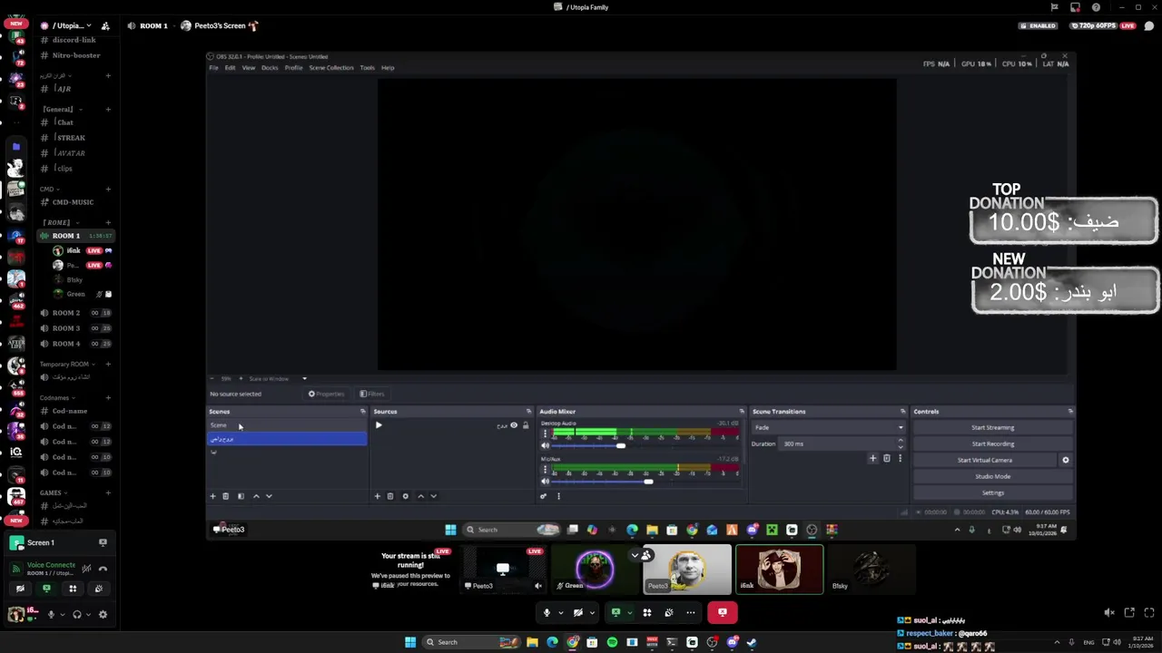
Task: Open the Fade transition dropdown
Action: coord(828,427)
